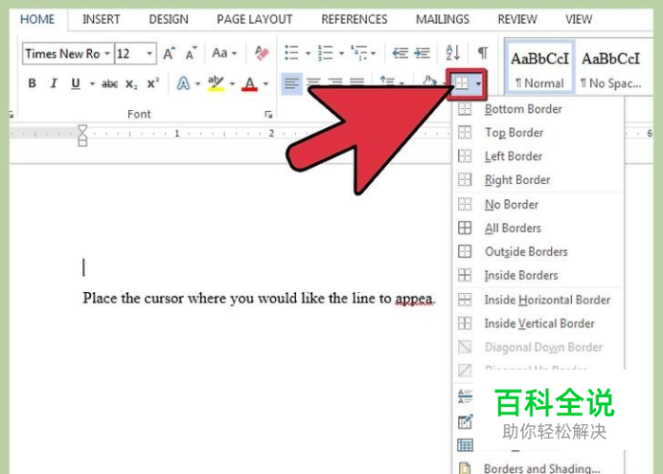663x474 pixels.
Task: Click the Bullets list icon
Action: coord(292,54)
